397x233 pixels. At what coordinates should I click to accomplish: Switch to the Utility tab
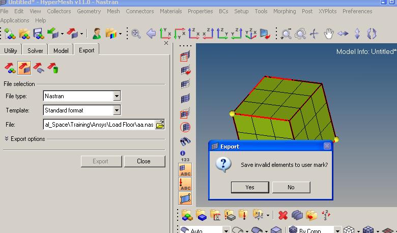[11, 50]
